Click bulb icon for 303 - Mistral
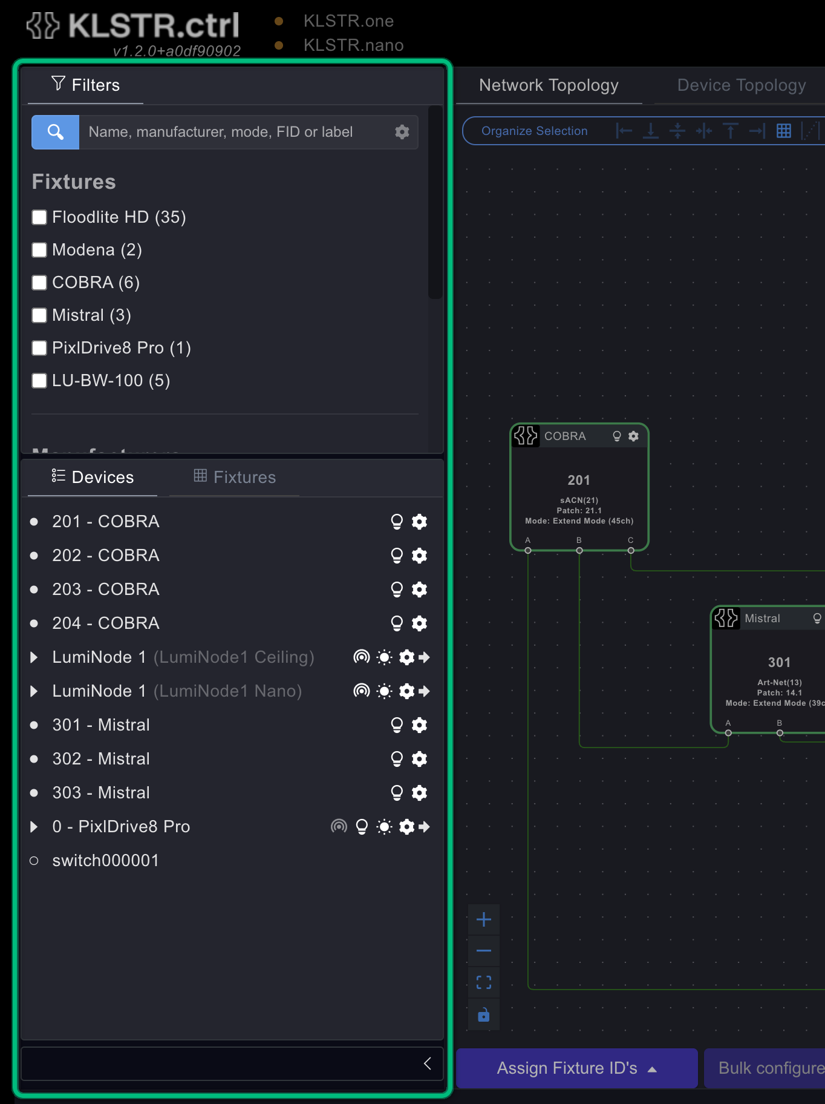The image size is (825, 1104). [397, 793]
